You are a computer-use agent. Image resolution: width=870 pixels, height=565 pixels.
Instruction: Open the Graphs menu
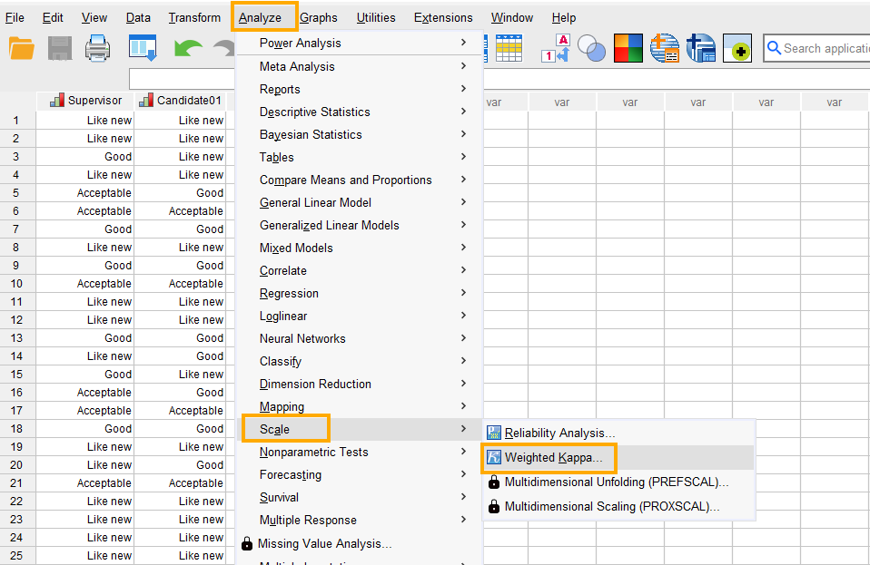click(319, 17)
